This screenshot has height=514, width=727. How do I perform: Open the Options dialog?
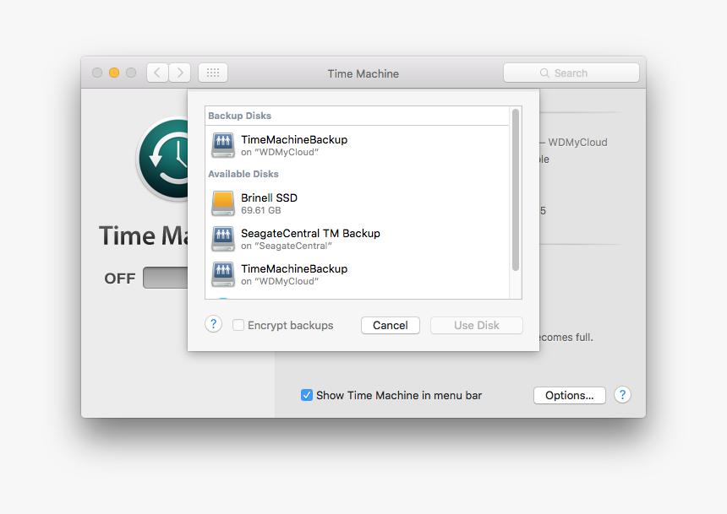click(569, 395)
